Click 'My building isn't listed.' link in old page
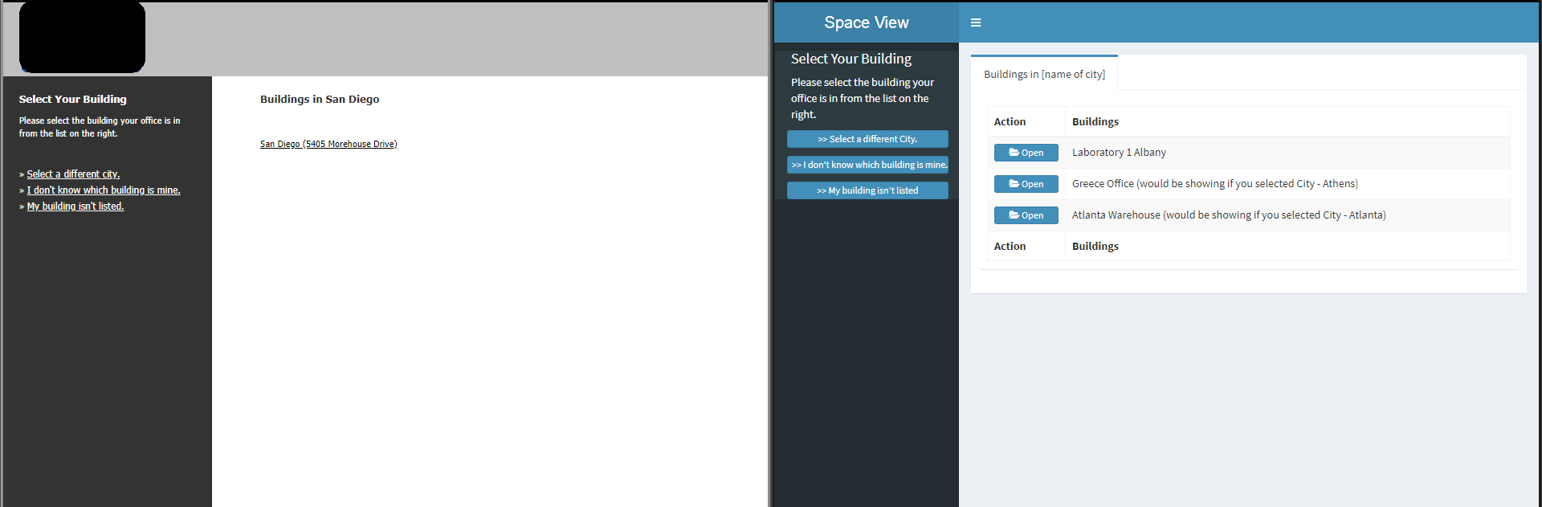This screenshot has width=1542, height=507. 75,206
